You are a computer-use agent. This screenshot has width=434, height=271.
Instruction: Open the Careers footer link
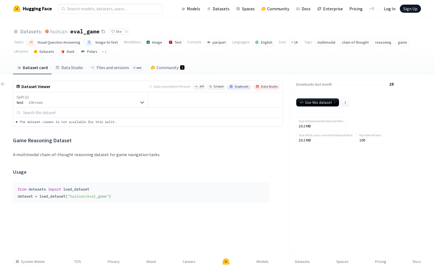click(189, 262)
